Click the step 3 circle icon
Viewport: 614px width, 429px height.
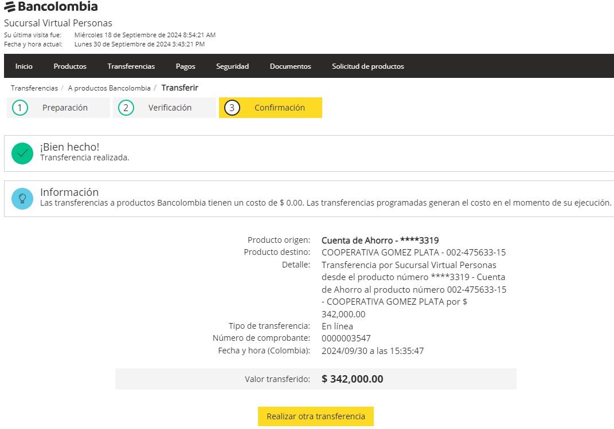[x=232, y=108]
